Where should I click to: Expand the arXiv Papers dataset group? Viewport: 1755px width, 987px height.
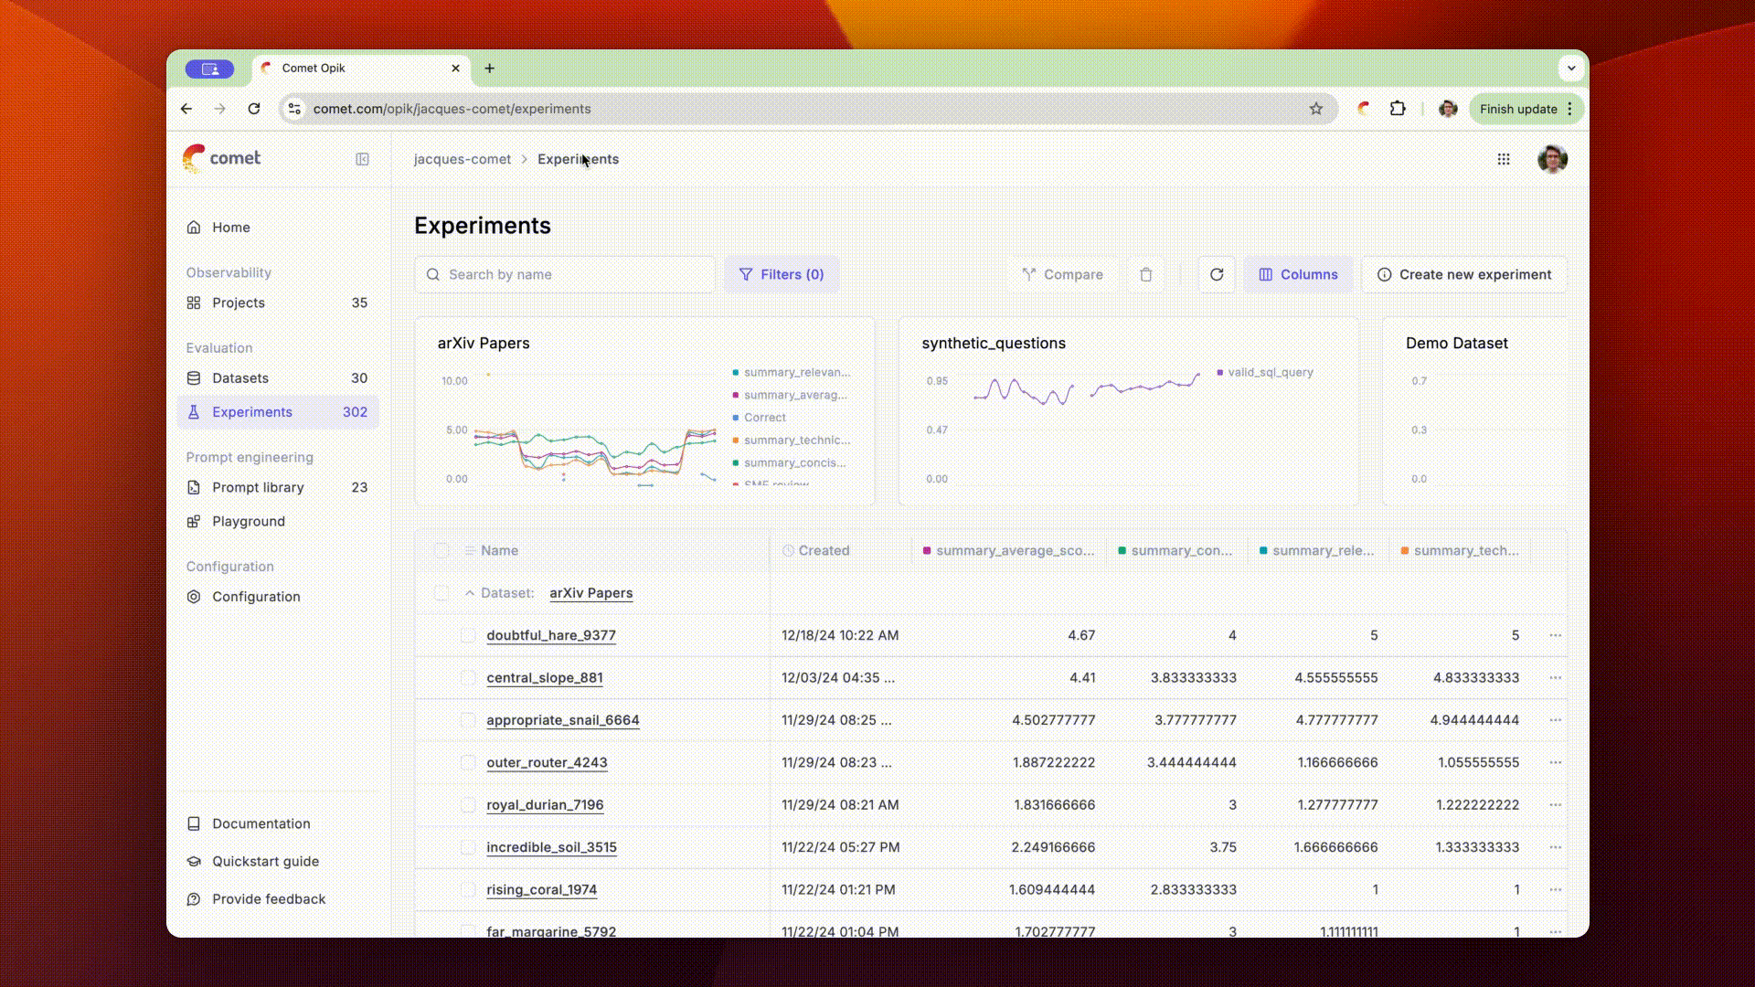470,591
